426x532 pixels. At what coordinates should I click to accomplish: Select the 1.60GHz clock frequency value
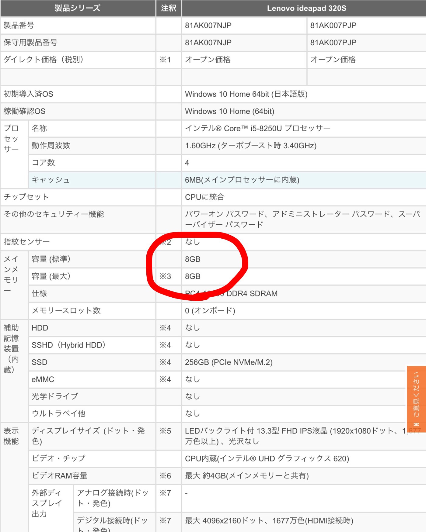point(251,146)
